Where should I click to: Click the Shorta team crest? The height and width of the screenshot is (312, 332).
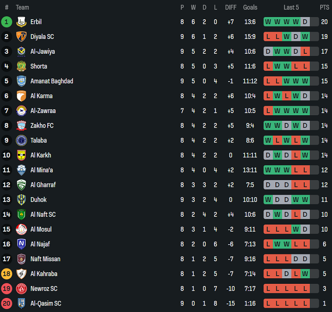[x=21, y=66]
